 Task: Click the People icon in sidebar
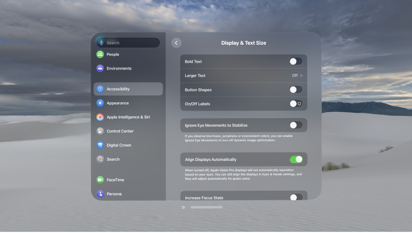100,55
